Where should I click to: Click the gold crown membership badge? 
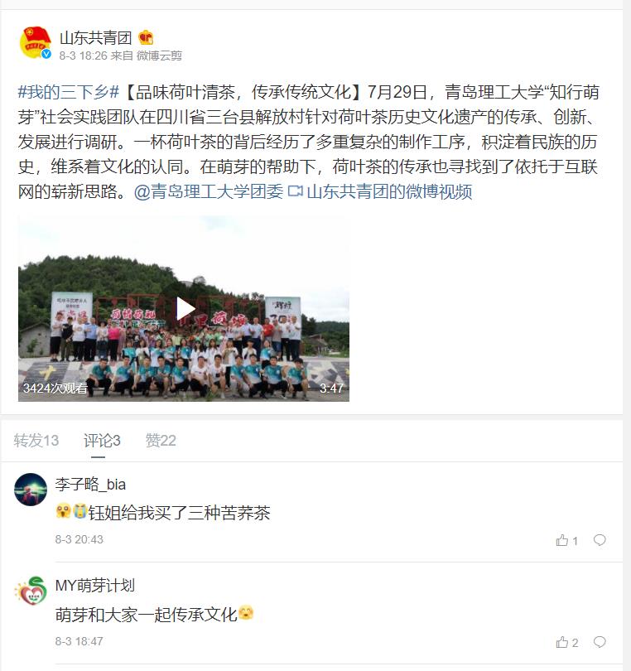[146, 37]
